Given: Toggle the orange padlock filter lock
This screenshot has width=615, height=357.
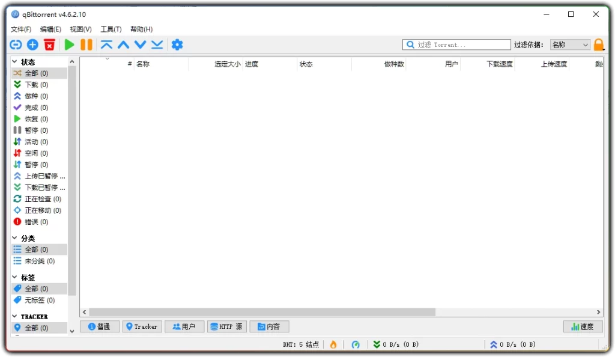Looking at the screenshot, I should coord(598,44).
